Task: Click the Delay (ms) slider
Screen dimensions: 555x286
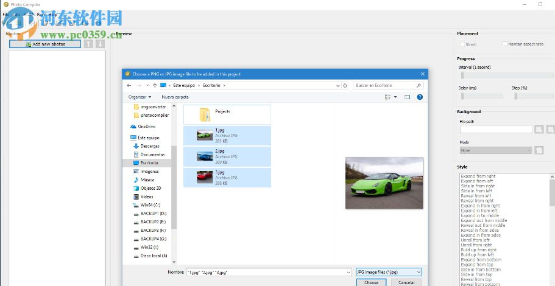Action: (481, 96)
